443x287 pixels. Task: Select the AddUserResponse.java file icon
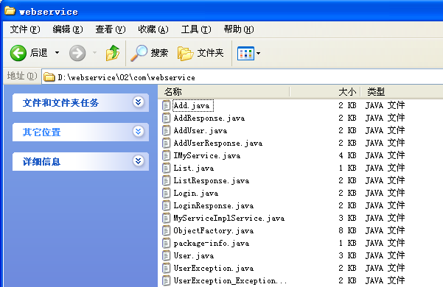tap(166, 143)
